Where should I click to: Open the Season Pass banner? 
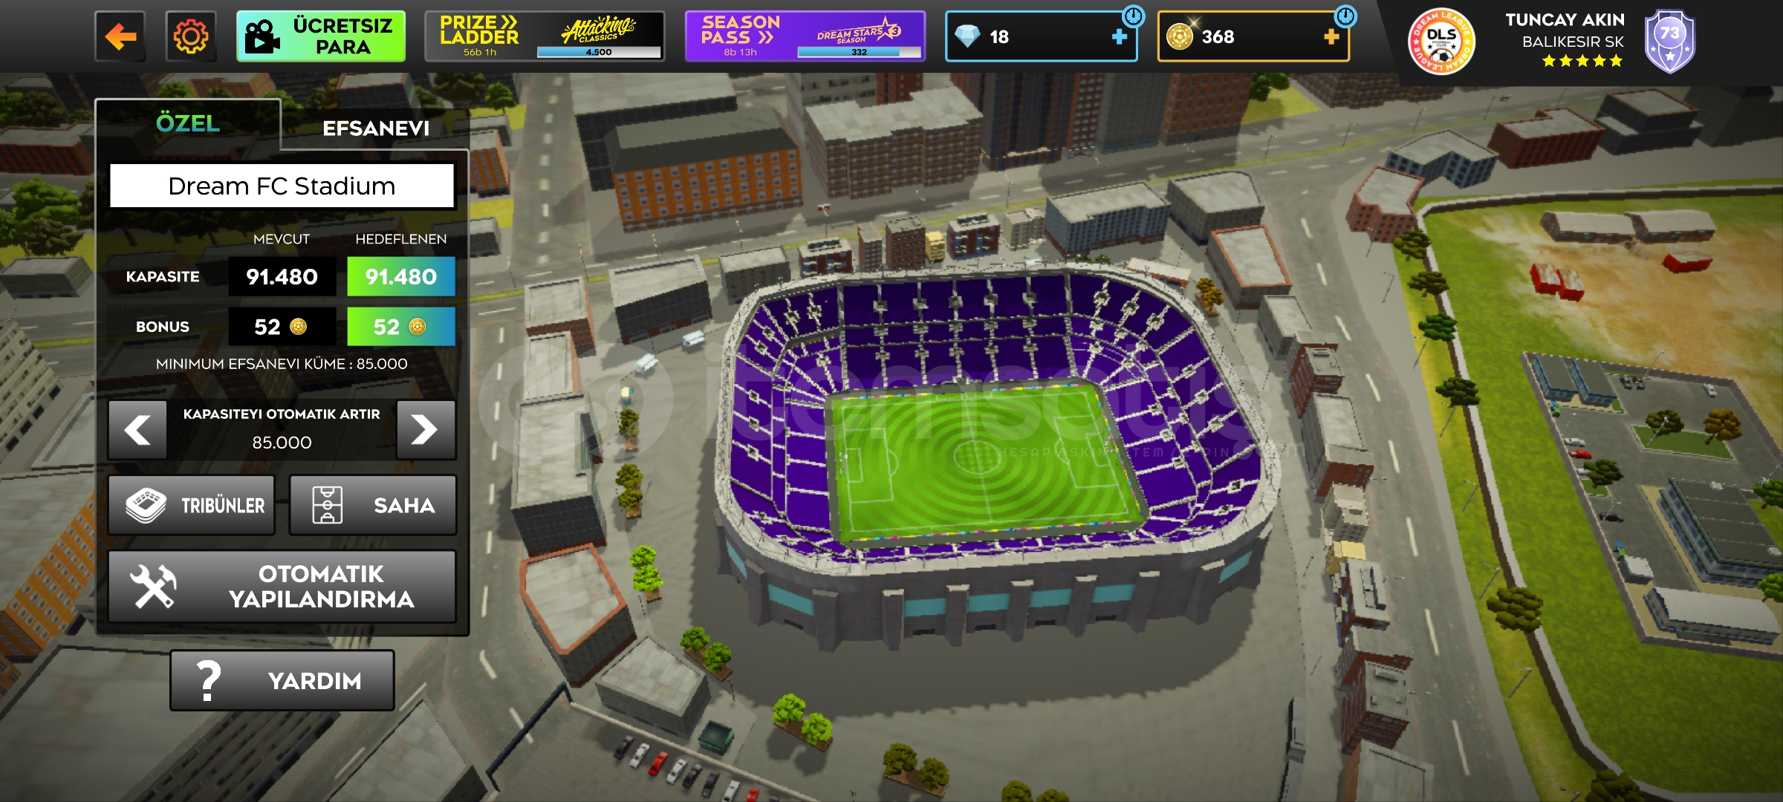[x=805, y=36]
